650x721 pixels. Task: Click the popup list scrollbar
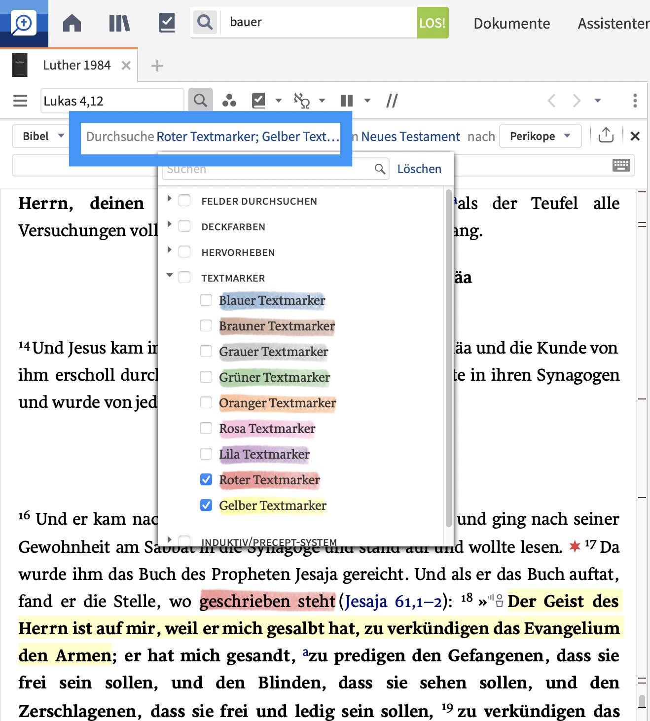point(448,358)
